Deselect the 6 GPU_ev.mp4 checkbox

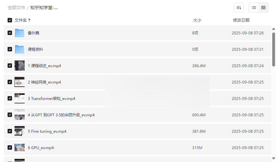point(10,148)
